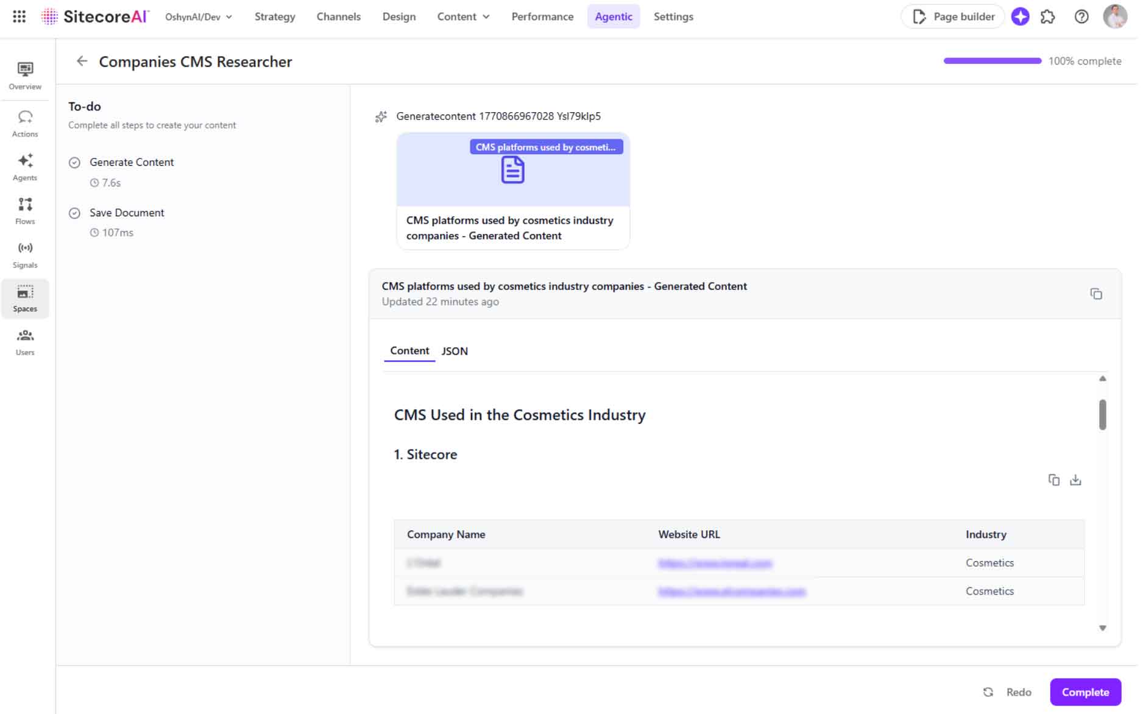The width and height of the screenshot is (1143, 714).
Task: Click the Company Name column header
Action: click(446, 534)
